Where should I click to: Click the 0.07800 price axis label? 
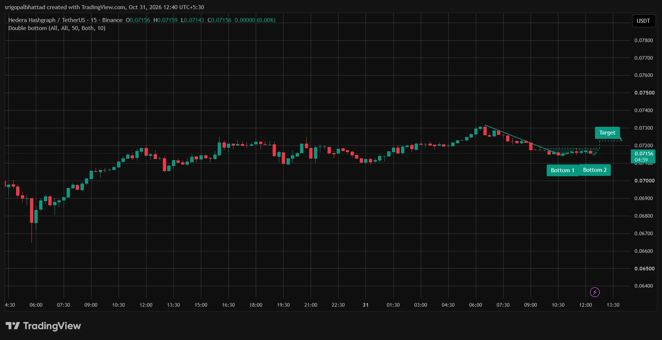click(x=644, y=40)
